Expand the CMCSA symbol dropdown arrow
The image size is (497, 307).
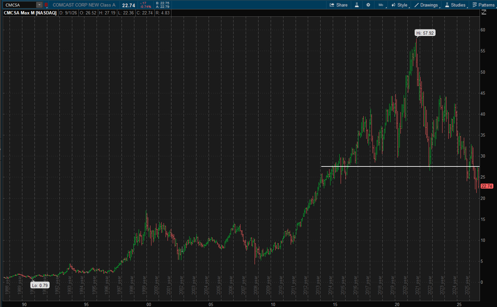pyautogui.click(x=39, y=5)
